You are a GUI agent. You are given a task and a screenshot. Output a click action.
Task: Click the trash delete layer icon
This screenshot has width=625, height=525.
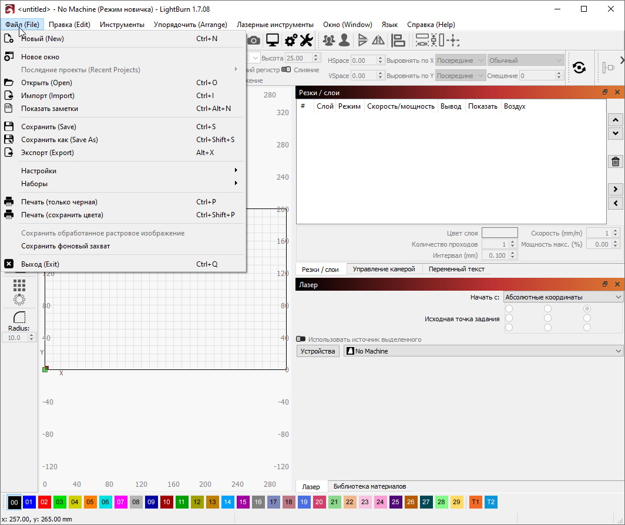click(x=616, y=161)
